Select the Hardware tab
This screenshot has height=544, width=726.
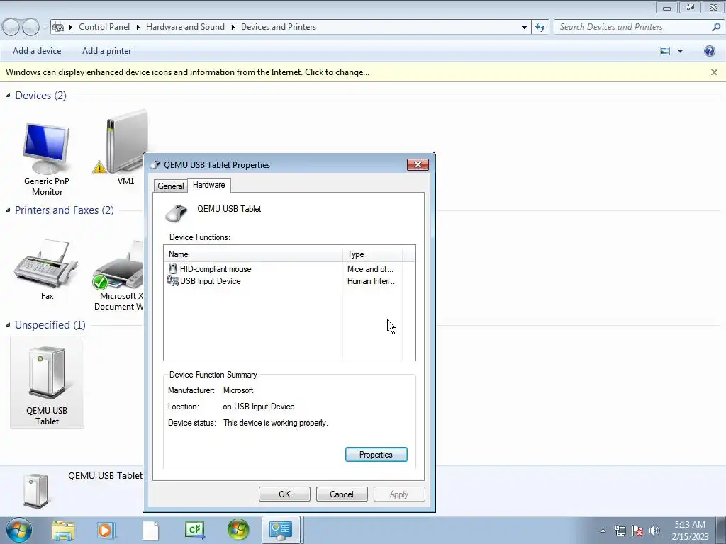tap(209, 185)
